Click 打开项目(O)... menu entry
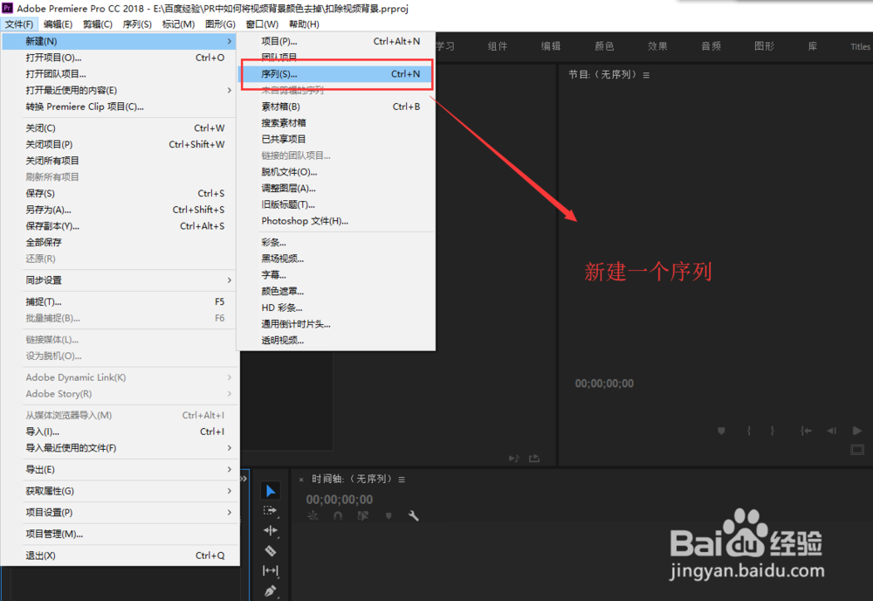This screenshot has height=601, width=873. [120, 58]
